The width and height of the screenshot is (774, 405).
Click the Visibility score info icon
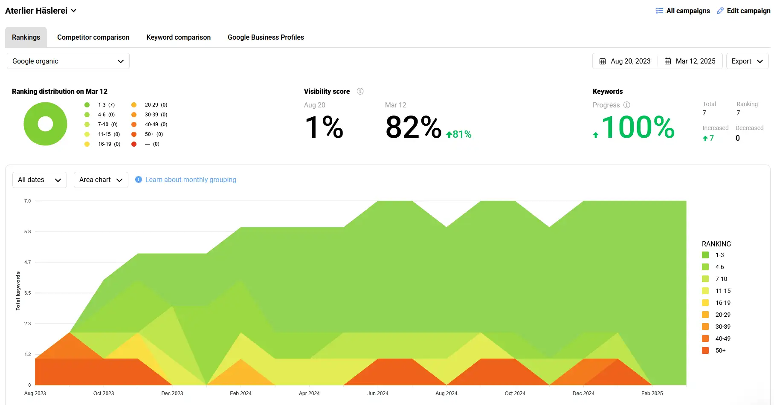coord(360,91)
